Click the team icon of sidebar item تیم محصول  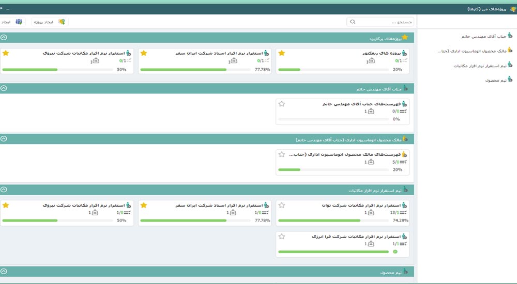(510, 79)
